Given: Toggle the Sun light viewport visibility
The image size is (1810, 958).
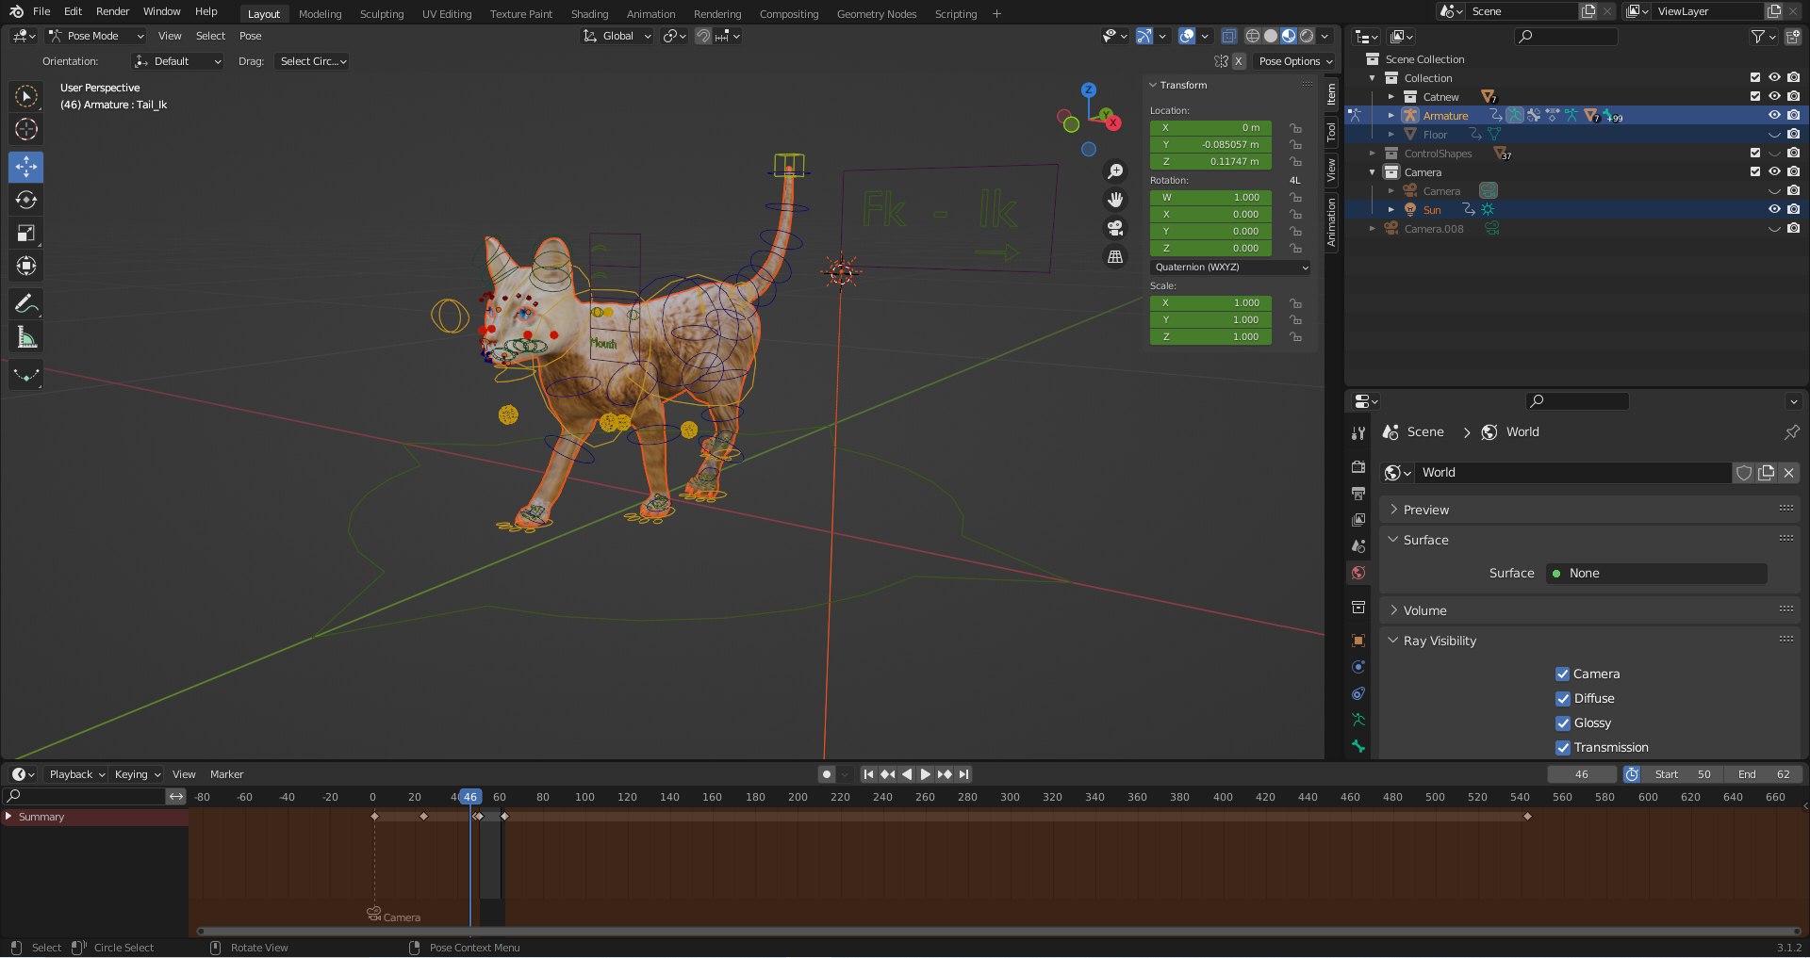Looking at the screenshot, I should coord(1773,209).
